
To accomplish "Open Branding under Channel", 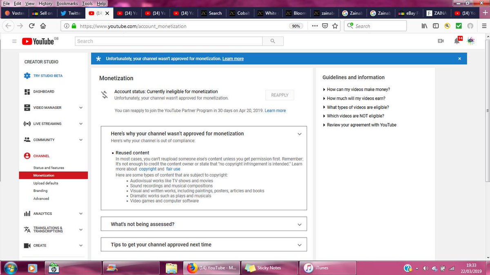I will [x=40, y=191].
